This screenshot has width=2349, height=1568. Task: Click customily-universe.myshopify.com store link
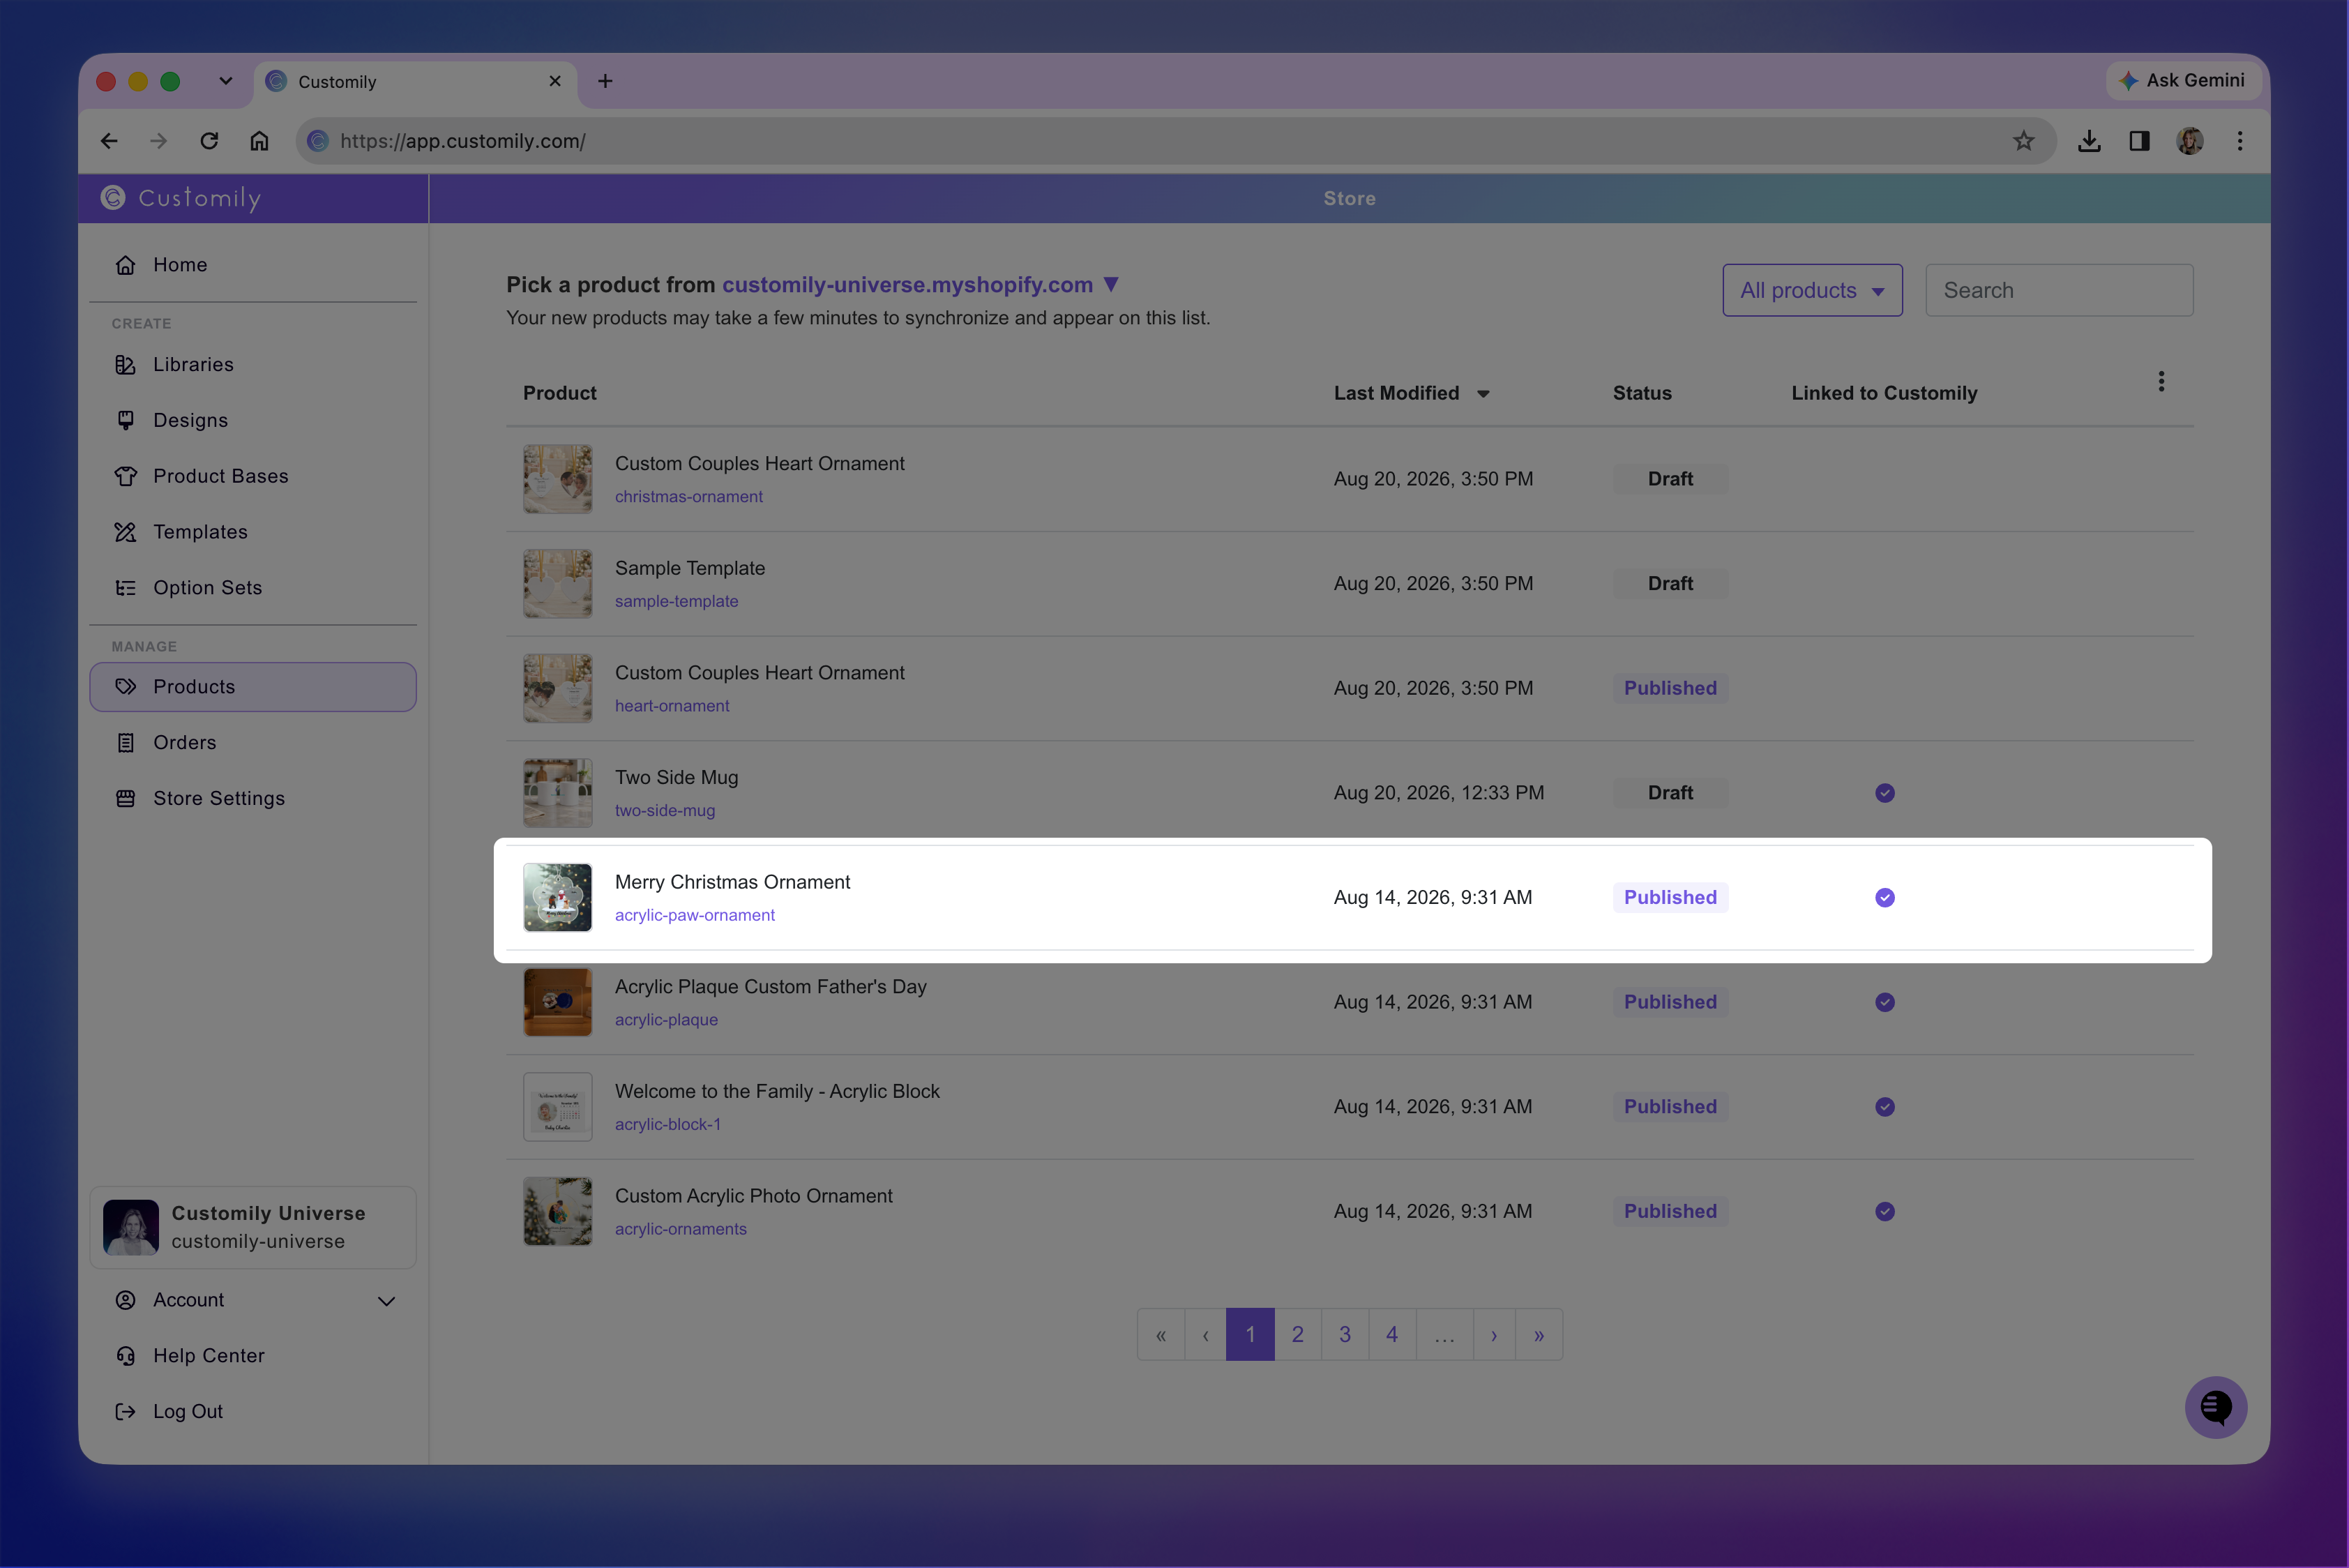click(907, 285)
